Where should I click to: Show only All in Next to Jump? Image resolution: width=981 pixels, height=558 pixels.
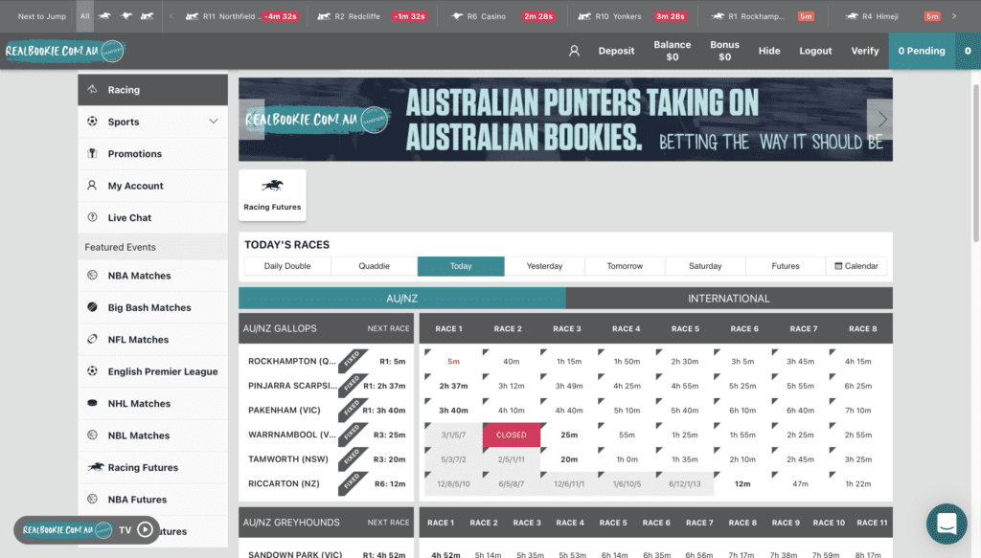coord(84,16)
